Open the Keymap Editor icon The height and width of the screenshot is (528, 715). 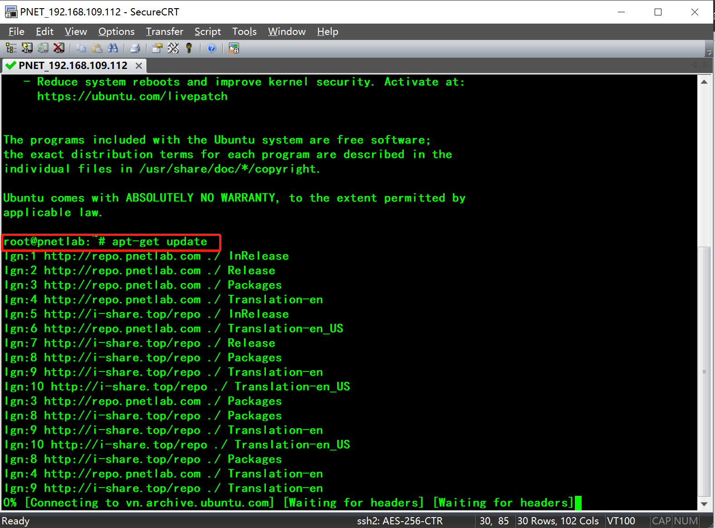pos(173,48)
